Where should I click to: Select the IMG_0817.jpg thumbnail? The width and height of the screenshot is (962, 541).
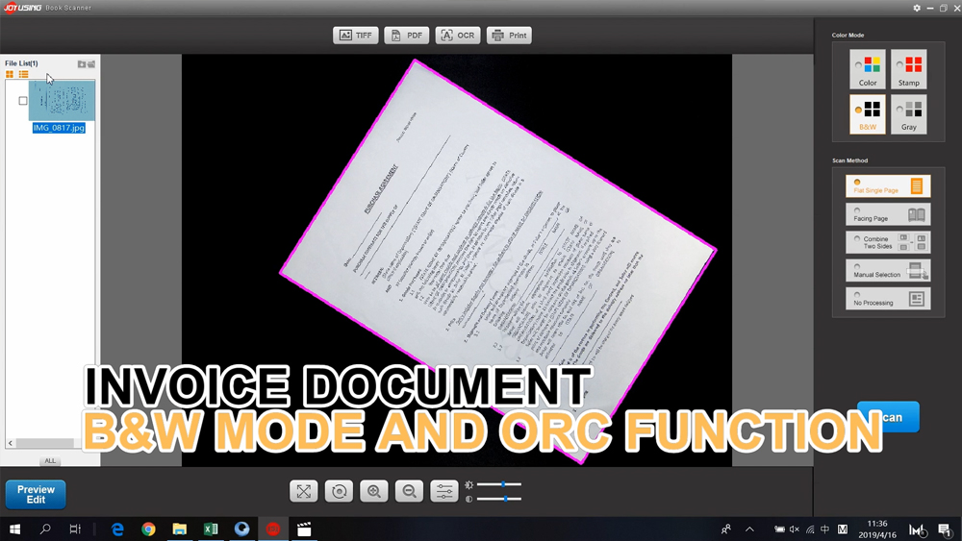62,101
